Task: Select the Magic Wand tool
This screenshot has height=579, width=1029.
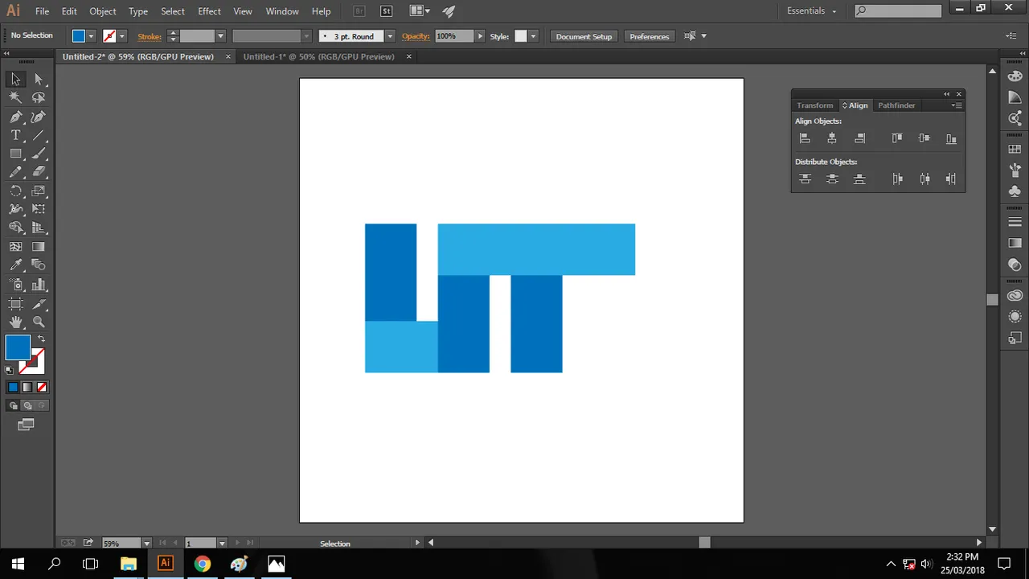Action: [15, 97]
